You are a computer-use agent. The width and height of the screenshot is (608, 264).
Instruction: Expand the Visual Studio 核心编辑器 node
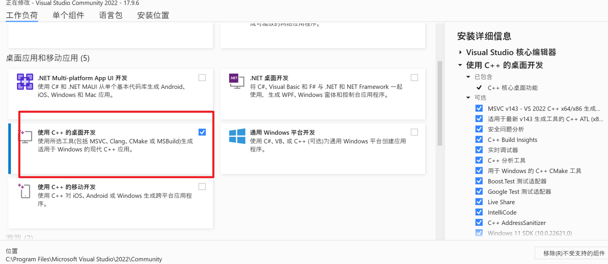pos(461,52)
